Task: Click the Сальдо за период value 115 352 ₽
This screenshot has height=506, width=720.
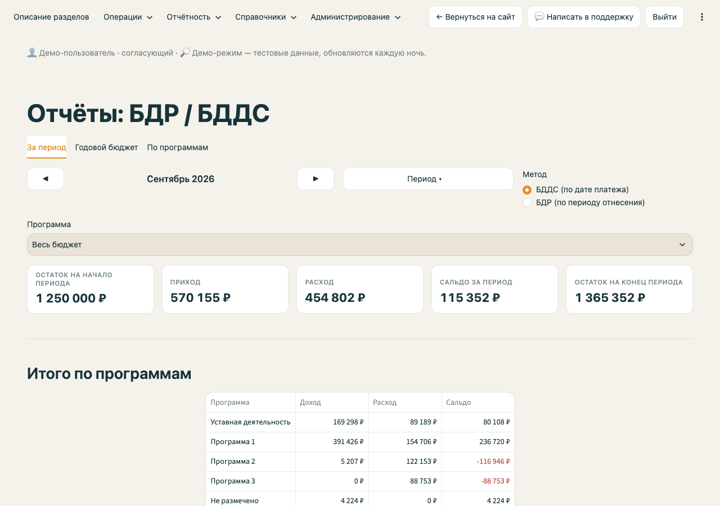Action: point(470,298)
